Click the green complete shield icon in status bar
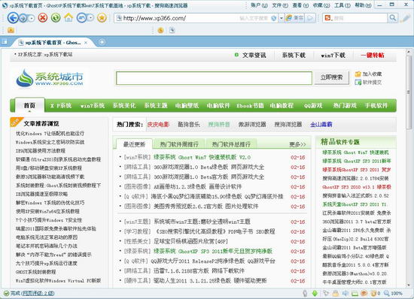This screenshot has height=299, width=414. [x=6, y=293]
